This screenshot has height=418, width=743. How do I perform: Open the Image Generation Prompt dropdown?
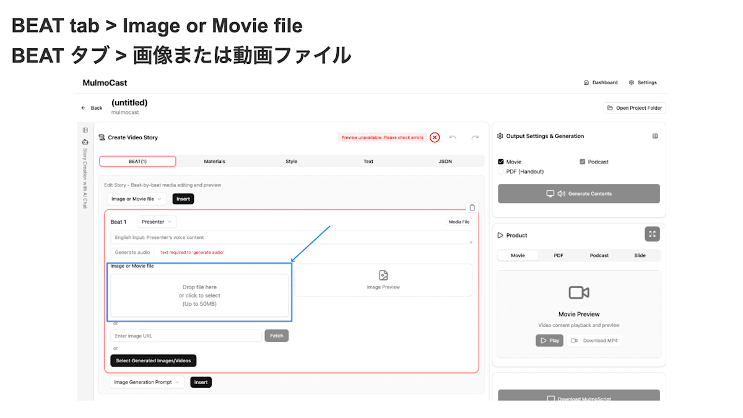tap(147, 382)
